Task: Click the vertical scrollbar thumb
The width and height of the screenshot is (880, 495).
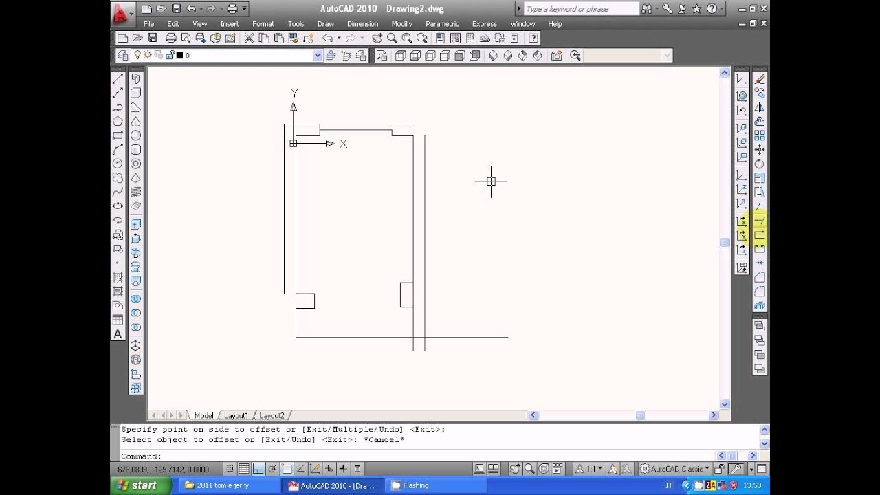Action: point(725,243)
